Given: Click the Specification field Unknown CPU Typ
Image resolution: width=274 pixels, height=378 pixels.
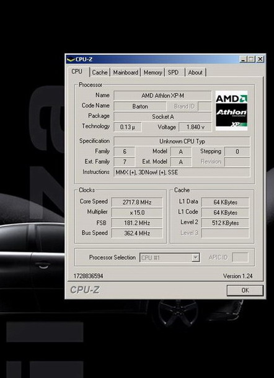Looking at the screenshot, I should (x=182, y=142).
